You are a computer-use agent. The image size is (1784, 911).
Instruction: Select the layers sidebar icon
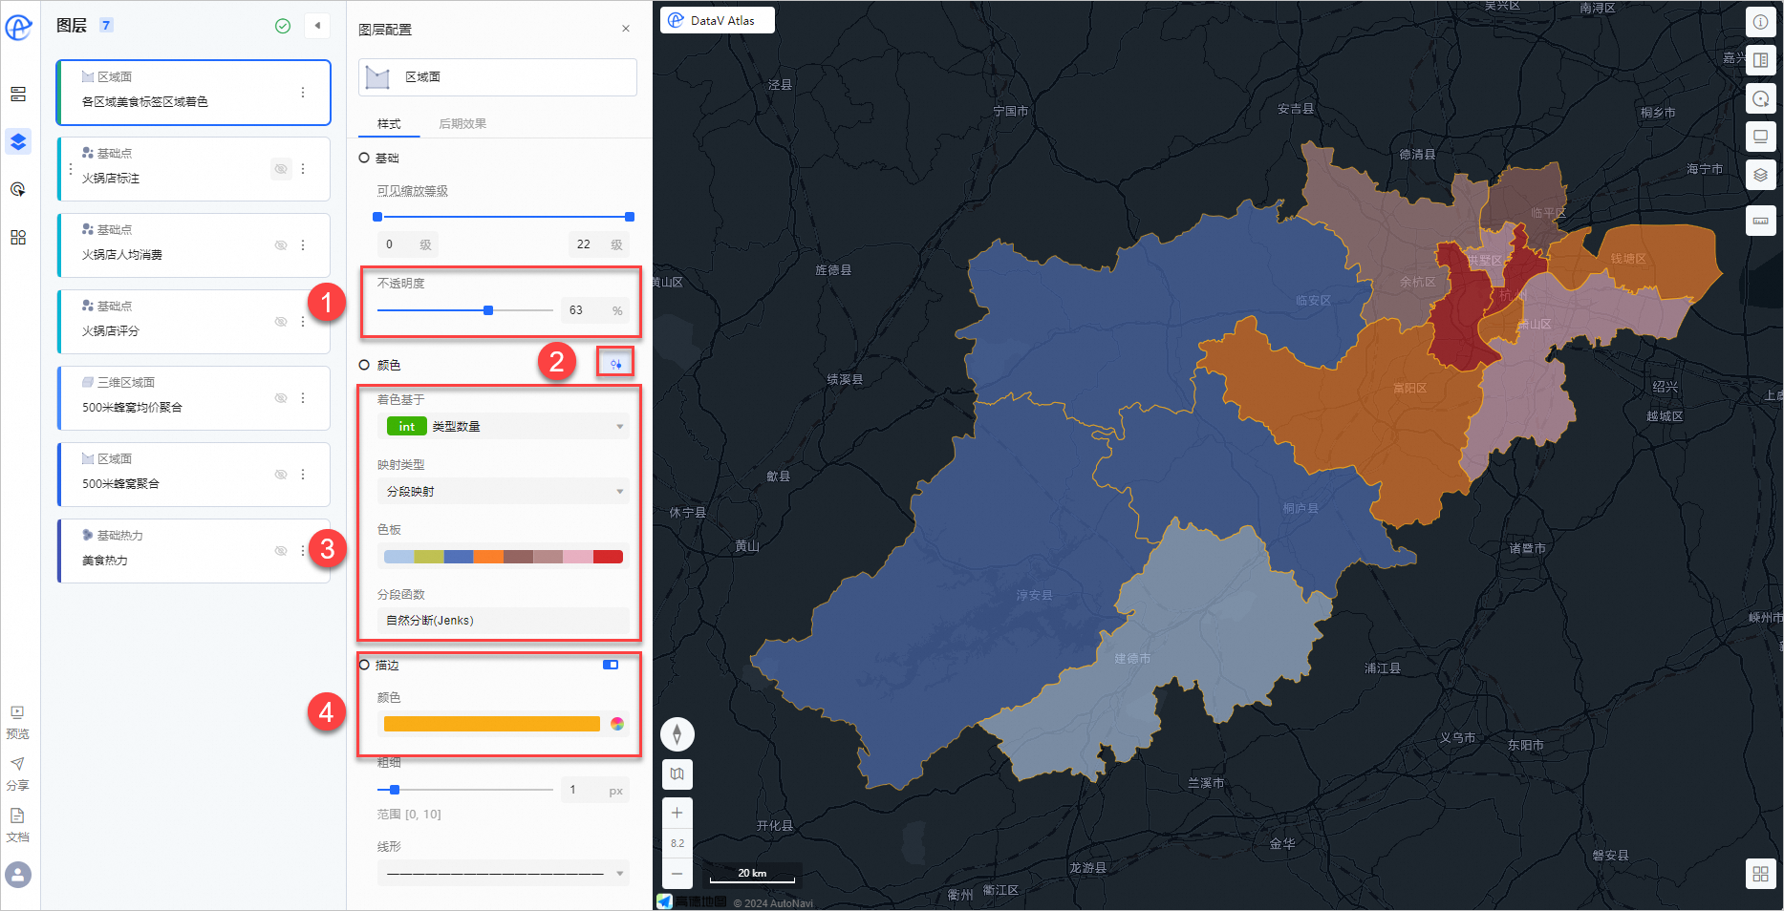point(18,142)
